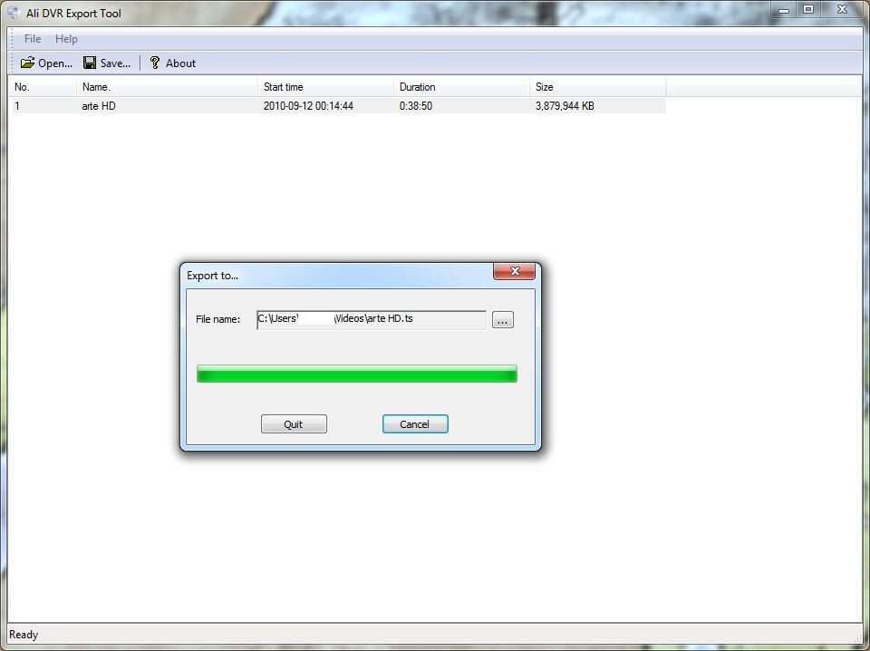Open the File menu

tap(32, 39)
